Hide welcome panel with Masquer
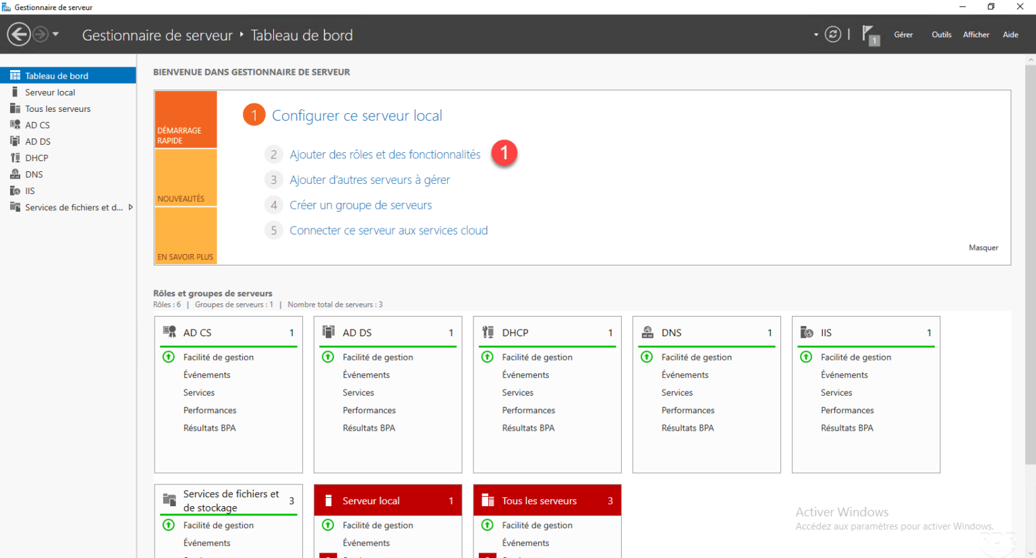Screen dimensions: 1036x558 [x=983, y=248]
